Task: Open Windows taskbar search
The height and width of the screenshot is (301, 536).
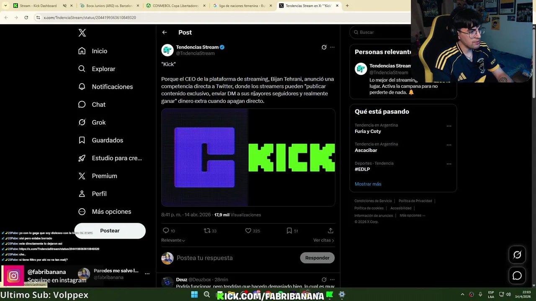Action: coord(207,295)
